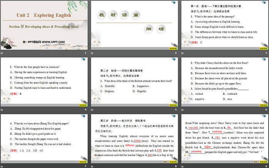Click slide number 2 below the second slide
The image size is (269, 168).
click(176, 53)
